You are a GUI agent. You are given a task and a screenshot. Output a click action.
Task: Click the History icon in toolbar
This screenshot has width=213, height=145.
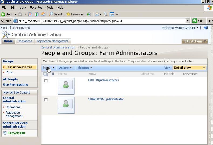[x=89, y=14]
